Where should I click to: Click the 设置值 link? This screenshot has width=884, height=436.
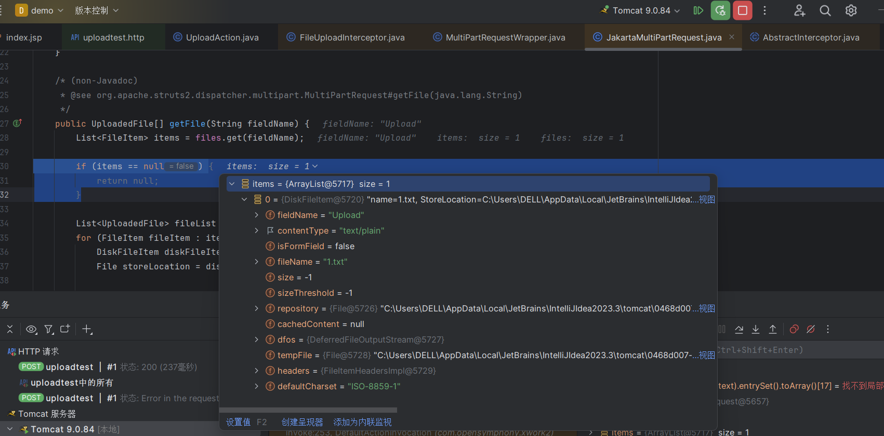[x=238, y=422]
